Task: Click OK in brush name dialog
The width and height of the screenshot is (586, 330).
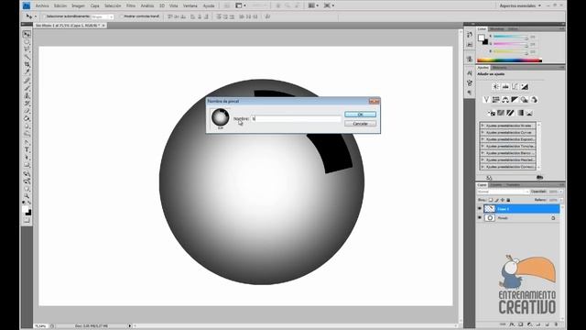Action: [360, 114]
